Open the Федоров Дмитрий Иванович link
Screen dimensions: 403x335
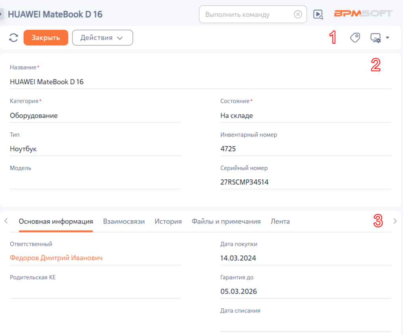56,258
